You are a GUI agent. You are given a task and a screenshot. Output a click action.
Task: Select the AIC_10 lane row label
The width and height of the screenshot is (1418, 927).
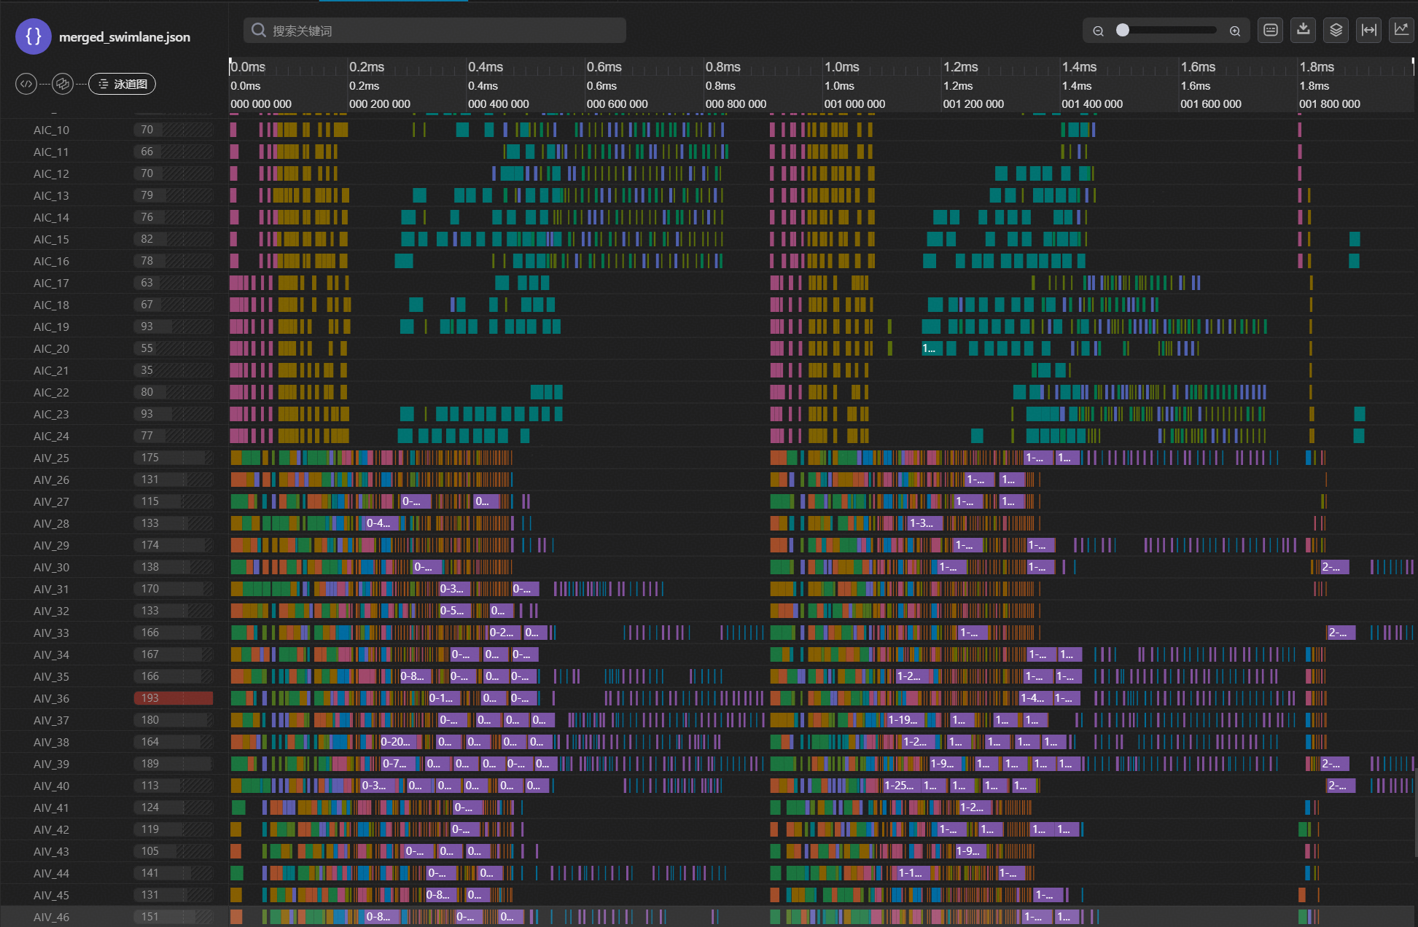click(51, 130)
